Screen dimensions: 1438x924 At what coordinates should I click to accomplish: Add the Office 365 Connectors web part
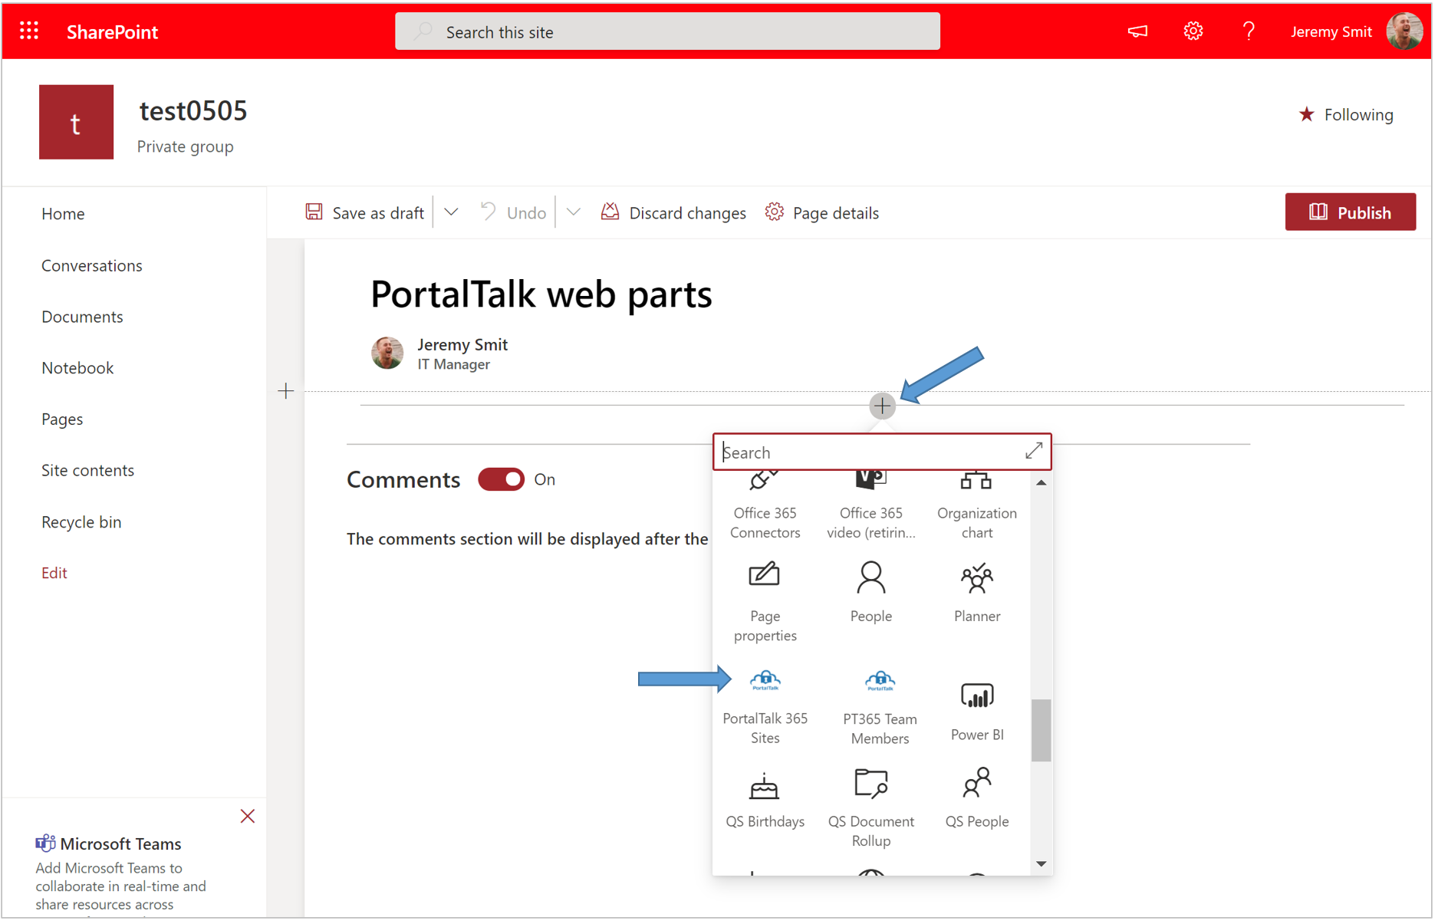pyautogui.click(x=765, y=506)
